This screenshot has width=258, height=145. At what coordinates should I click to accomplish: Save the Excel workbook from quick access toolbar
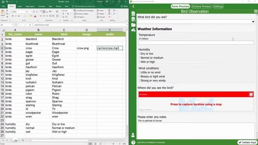[x=3, y=2]
